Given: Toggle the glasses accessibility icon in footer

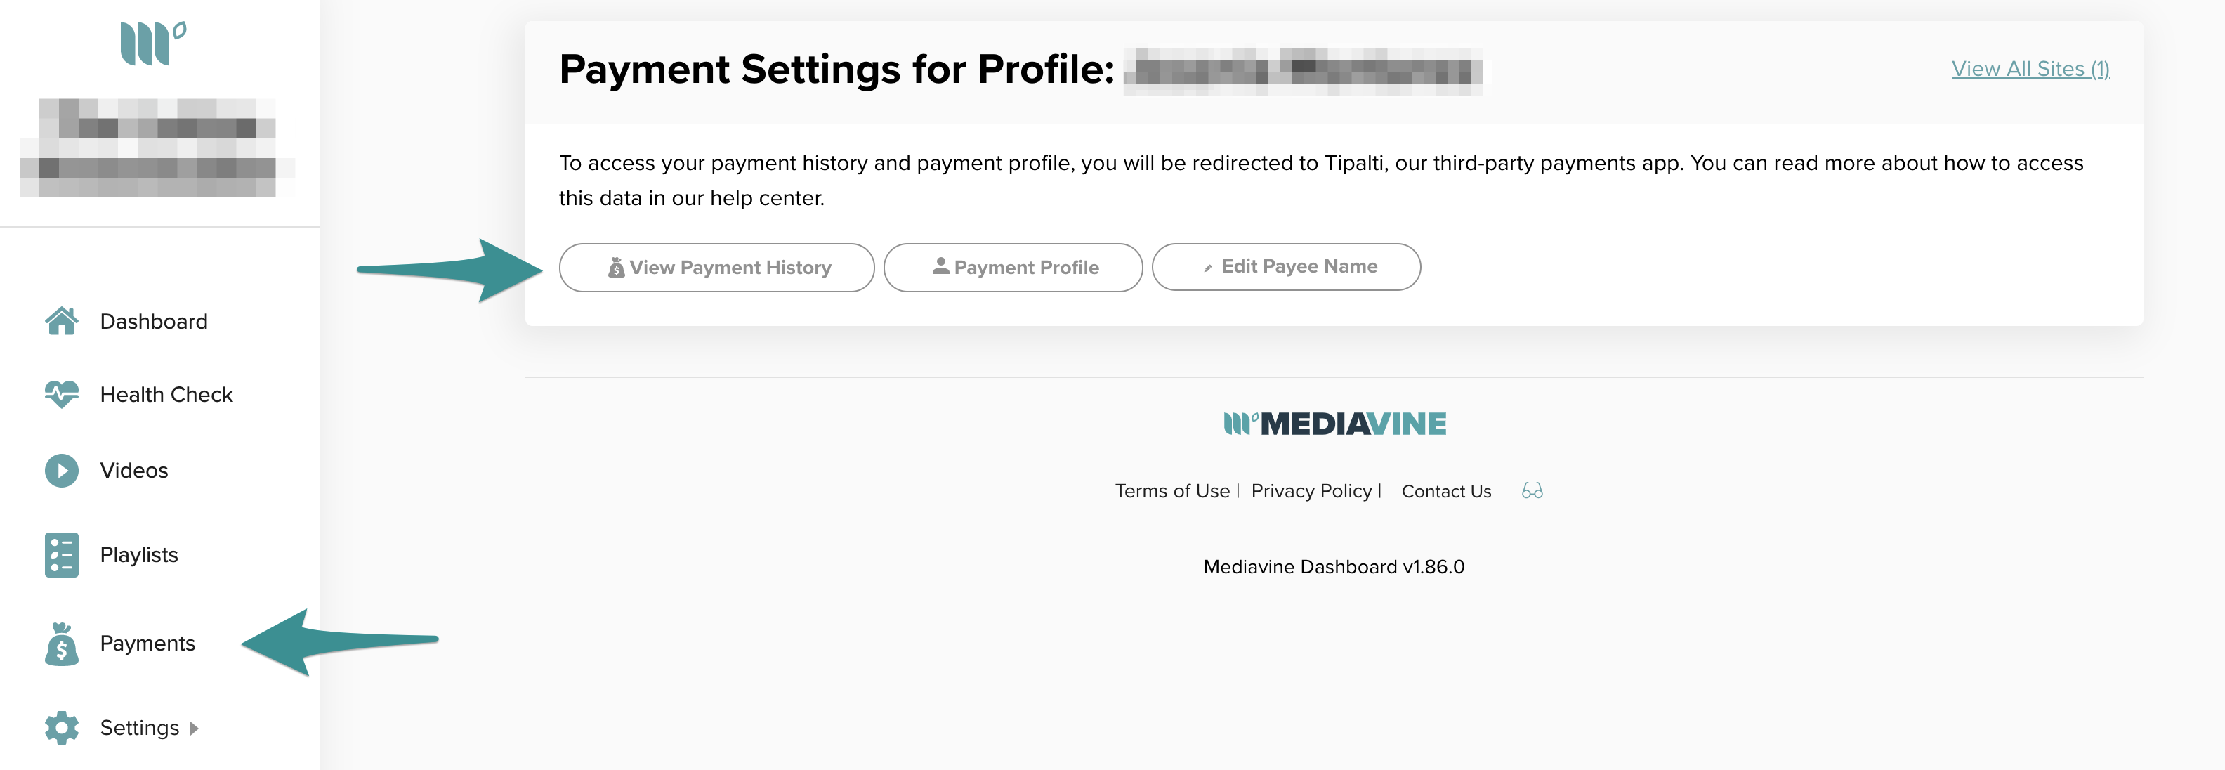Looking at the screenshot, I should 1530,491.
